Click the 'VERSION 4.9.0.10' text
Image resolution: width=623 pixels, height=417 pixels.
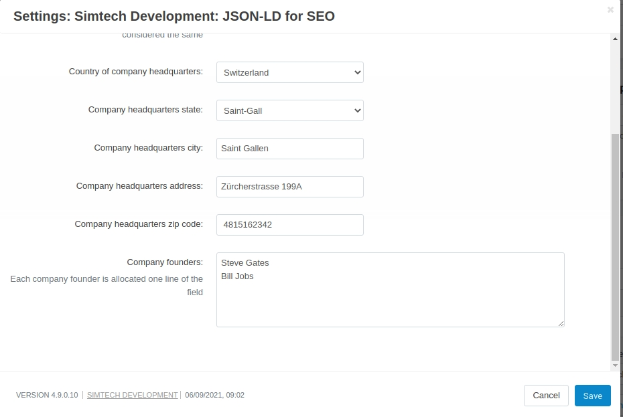[47, 395]
